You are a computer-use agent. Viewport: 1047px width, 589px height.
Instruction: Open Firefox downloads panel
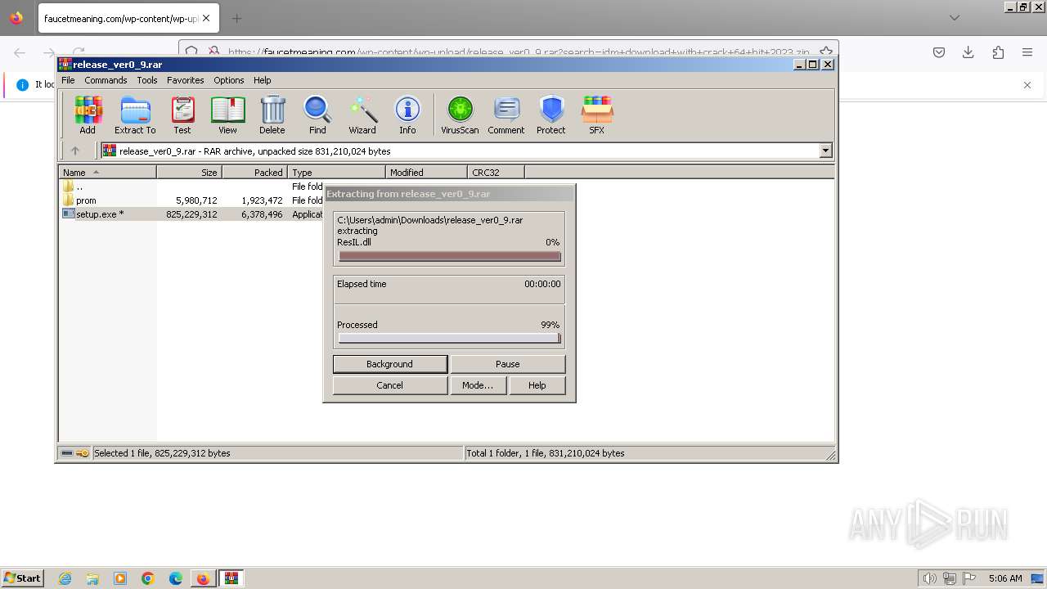pyautogui.click(x=968, y=52)
